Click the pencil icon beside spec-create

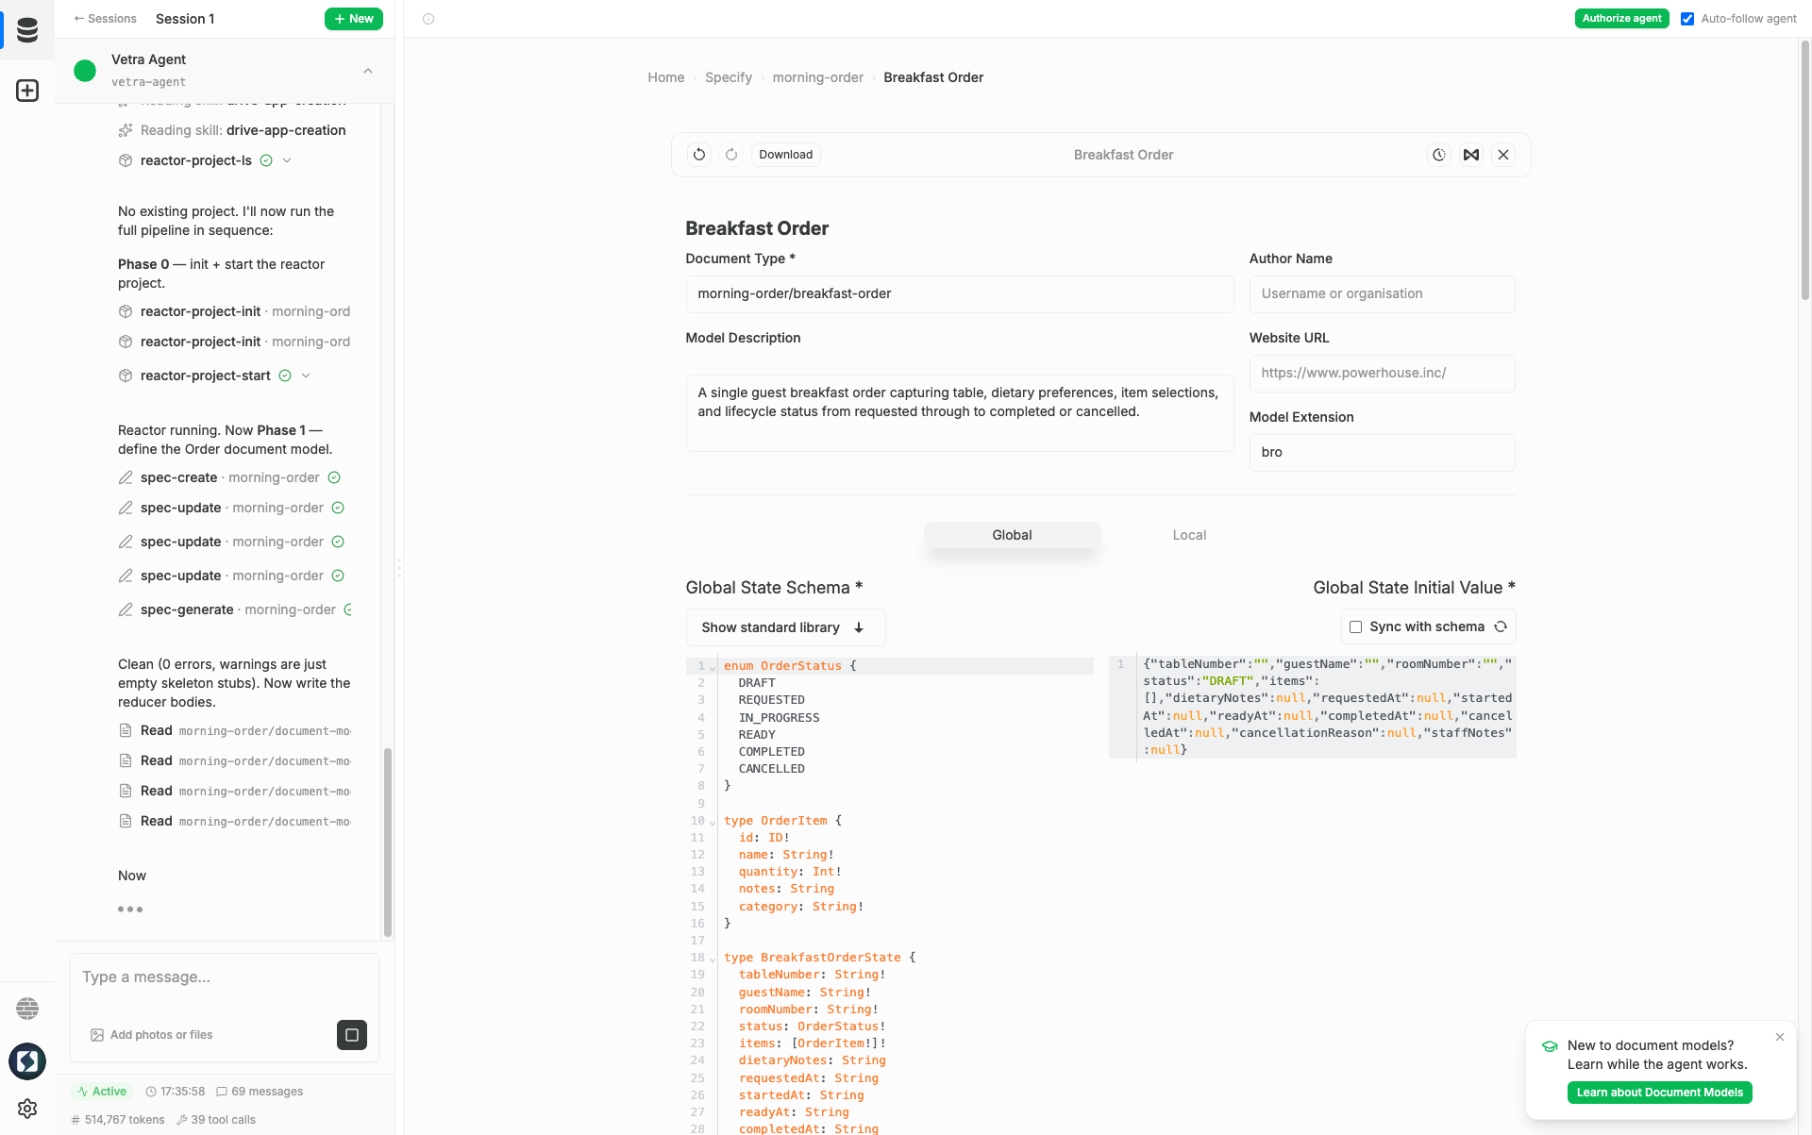click(x=126, y=477)
